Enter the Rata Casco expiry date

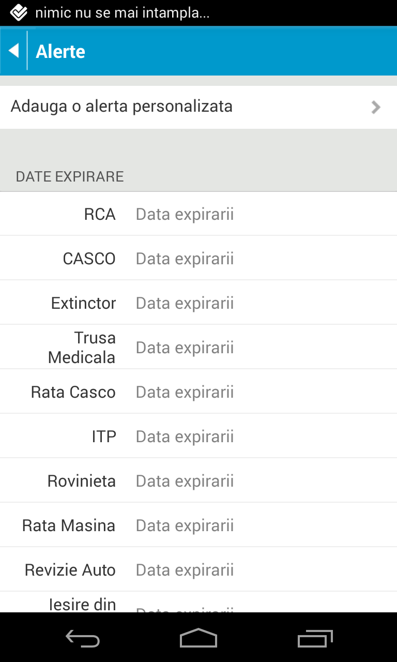click(185, 392)
